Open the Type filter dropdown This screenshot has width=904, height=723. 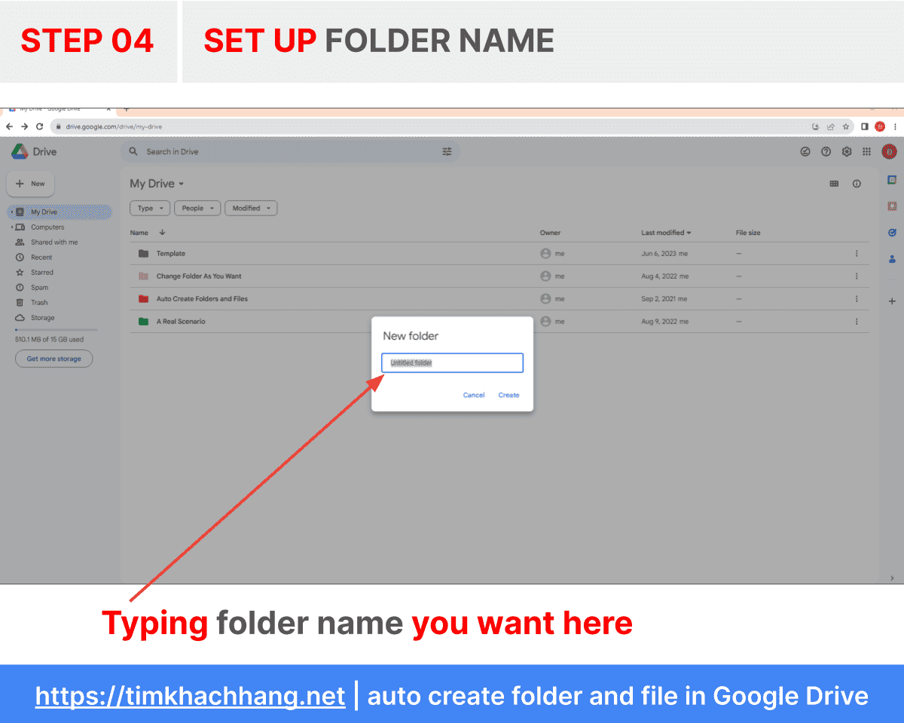pyautogui.click(x=149, y=208)
